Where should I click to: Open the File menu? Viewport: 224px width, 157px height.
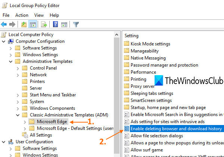(6, 15)
